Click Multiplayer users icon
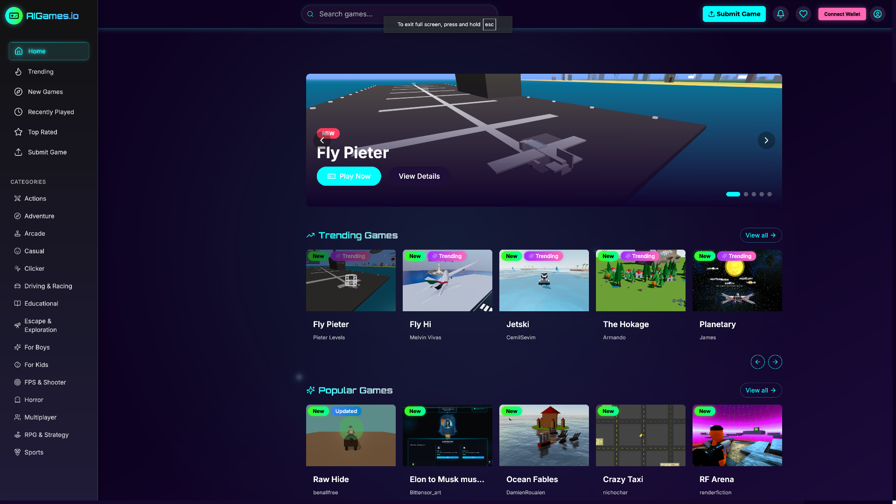The height and width of the screenshot is (504, 896). [x=17, y=417]
